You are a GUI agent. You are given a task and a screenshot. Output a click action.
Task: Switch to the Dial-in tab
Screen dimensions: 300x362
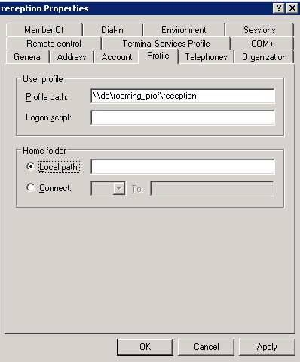112,30
